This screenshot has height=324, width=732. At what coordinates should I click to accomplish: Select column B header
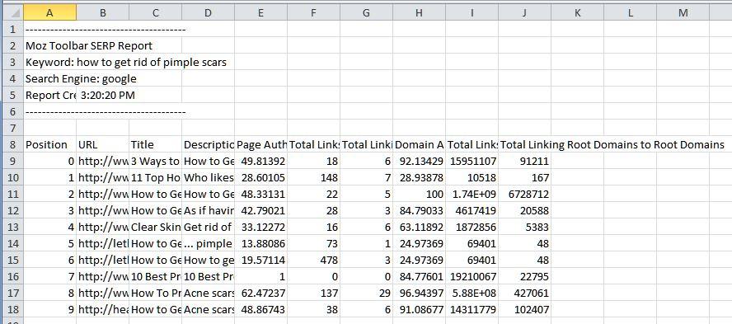[103, 13]
